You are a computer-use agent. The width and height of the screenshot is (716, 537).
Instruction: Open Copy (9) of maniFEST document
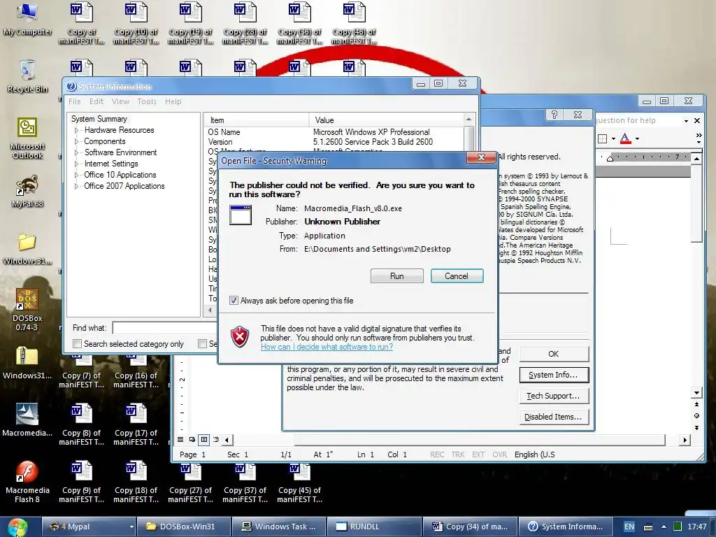tap(81, 482)
